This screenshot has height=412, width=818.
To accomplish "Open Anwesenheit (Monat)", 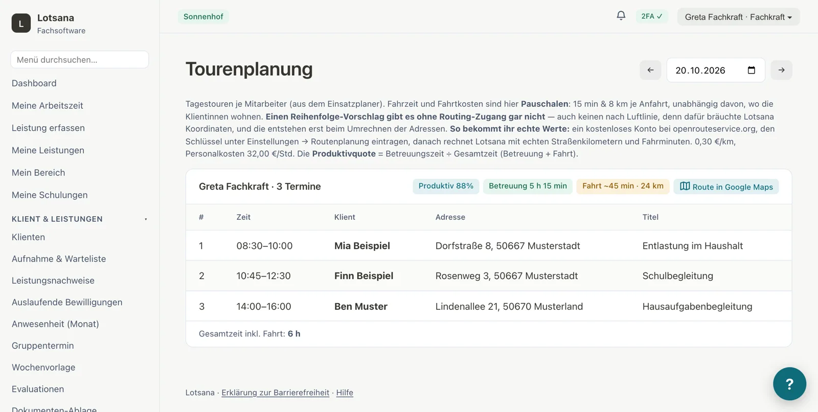I will click(55, 324).
